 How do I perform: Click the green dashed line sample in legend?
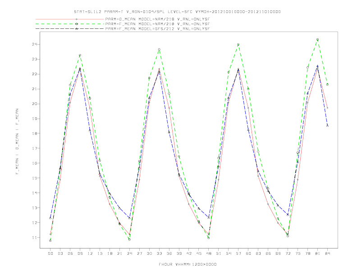click(x=70, y=24)
